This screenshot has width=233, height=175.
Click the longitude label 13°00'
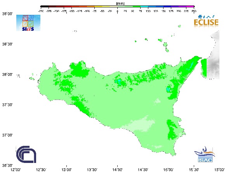[x=66, y=170]
